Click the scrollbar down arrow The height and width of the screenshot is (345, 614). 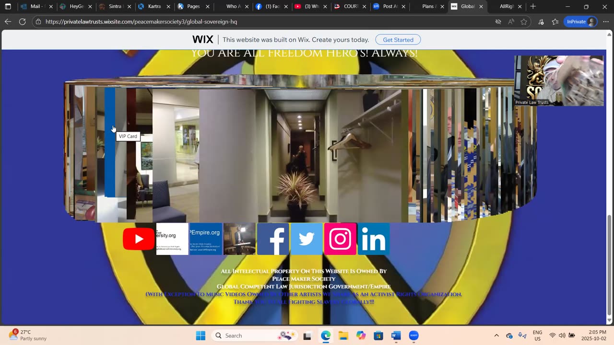click(x=610, y=321)
